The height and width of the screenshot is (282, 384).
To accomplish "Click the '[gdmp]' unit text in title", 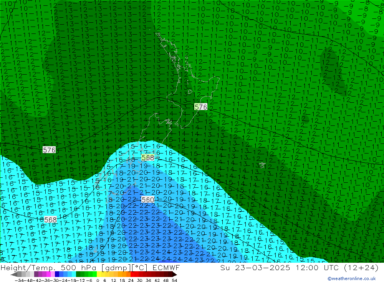I will pyautogui.click(x=116, y=267).
